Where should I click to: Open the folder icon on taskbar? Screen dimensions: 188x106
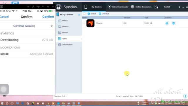(x=63, y=103)
